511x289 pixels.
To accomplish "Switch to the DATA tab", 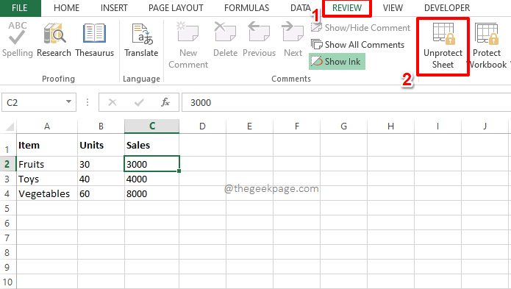I will coord(301,8).
